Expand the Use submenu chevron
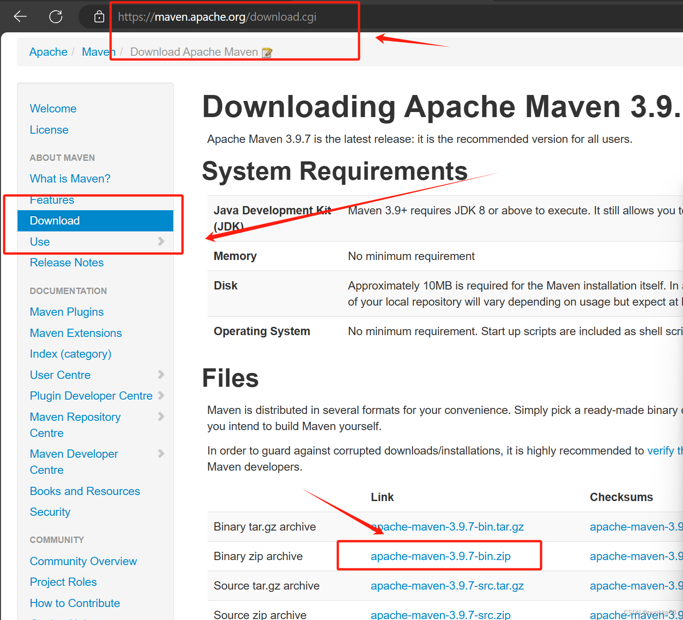This screenshot has width=683, height=620. [x=161, y=241]
